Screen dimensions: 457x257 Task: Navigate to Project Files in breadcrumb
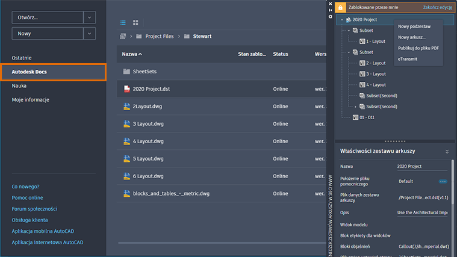click(x=160, y=36)
